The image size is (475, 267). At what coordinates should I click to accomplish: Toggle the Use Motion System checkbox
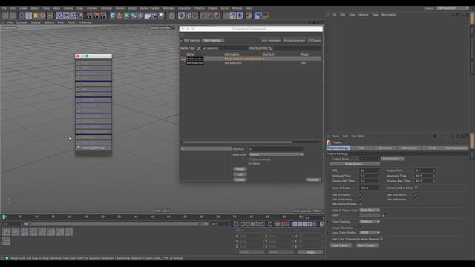(361, 204)
